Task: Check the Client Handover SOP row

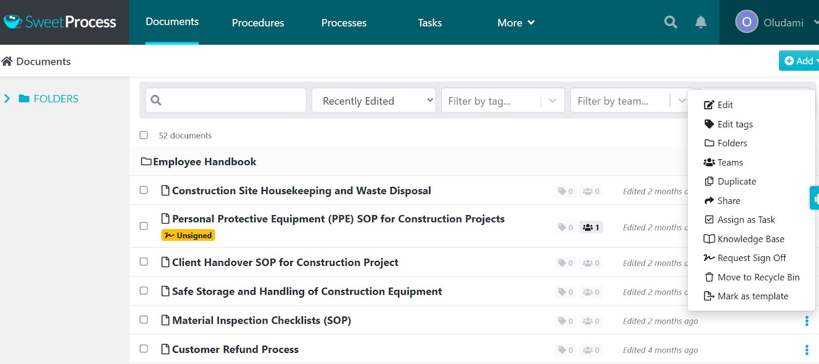Action: (144, 261)
